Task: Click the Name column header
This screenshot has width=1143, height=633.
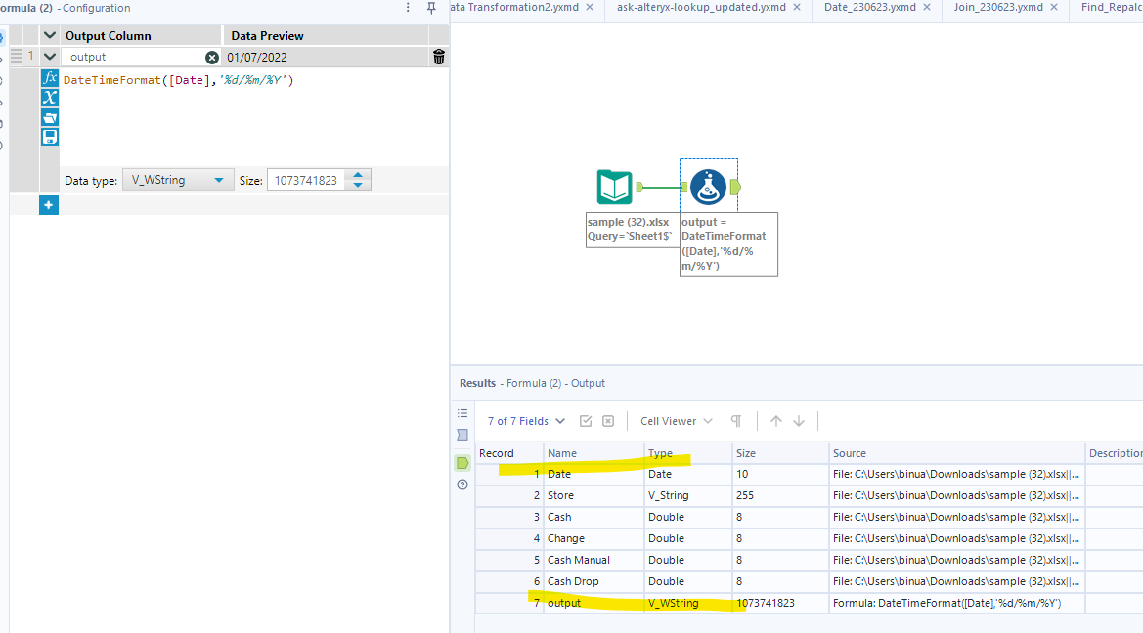Action: 593,453
